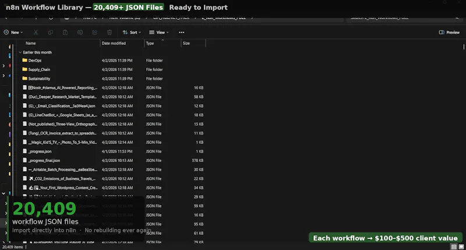Viewport: 466px width, 250px height.
Task: Click the Paste clipboard icon
Action: click(65, 33)
